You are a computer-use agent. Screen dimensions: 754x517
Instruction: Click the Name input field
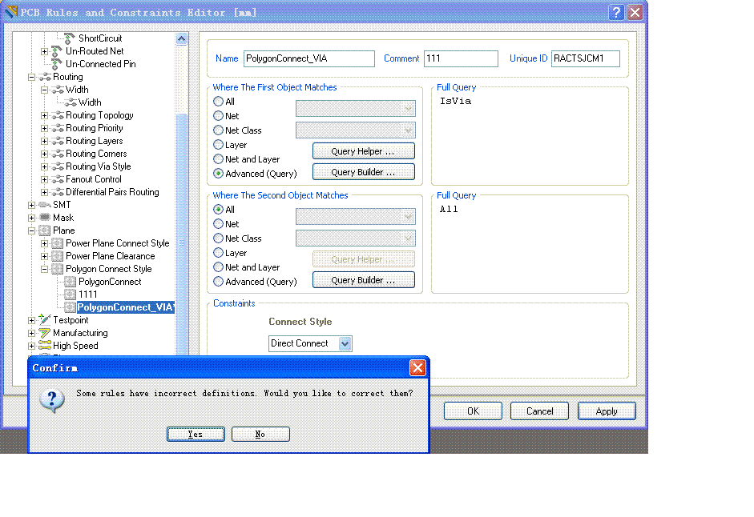click(309, 58)
